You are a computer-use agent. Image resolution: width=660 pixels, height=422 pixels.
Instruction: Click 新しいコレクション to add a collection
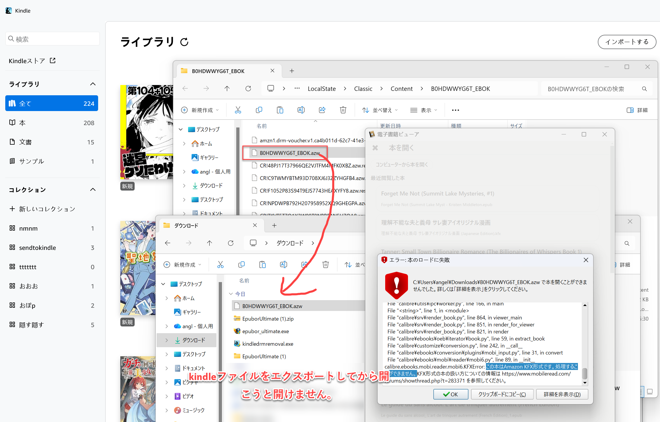(x=43, y=209)
